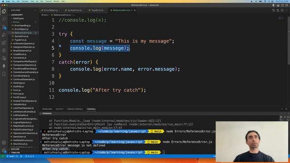Open NullishCoalescing.js in the explorer
Viewport: 290px width, 163px height.
click(x=23, y=129)
